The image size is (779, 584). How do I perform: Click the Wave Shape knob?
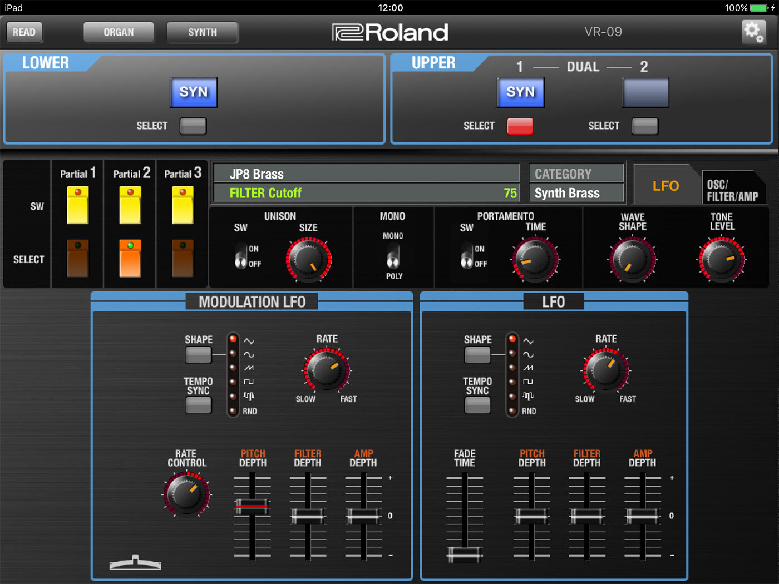coord(633,260)
